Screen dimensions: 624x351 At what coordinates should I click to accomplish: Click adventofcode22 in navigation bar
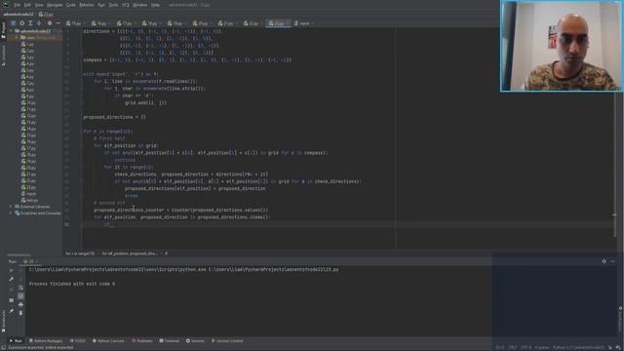[x=19, y=15]
